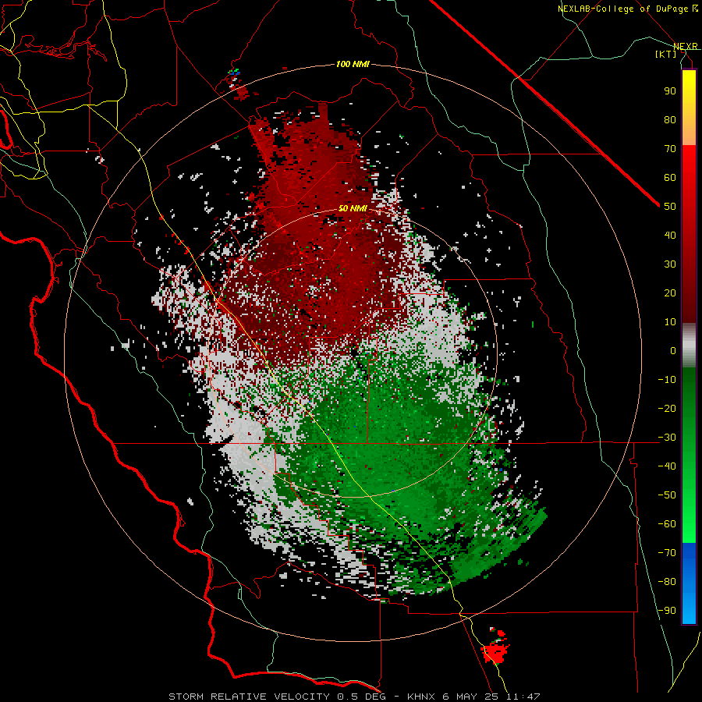The width and height of the screenshot is (702, 702).
Task: Click the -30 value on the velocity scale
Action: [667, 438]
